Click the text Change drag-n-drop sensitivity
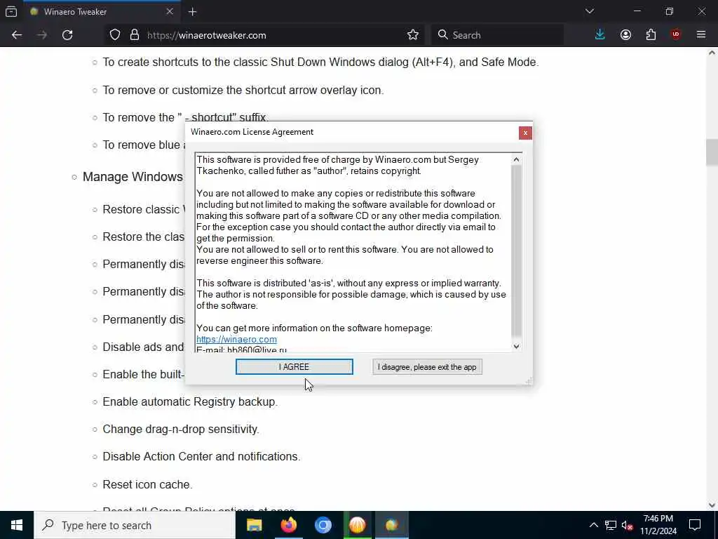Image resolution: width=718 pixels, height=539 pixels. pyautogui.click(x=181, y=429)
